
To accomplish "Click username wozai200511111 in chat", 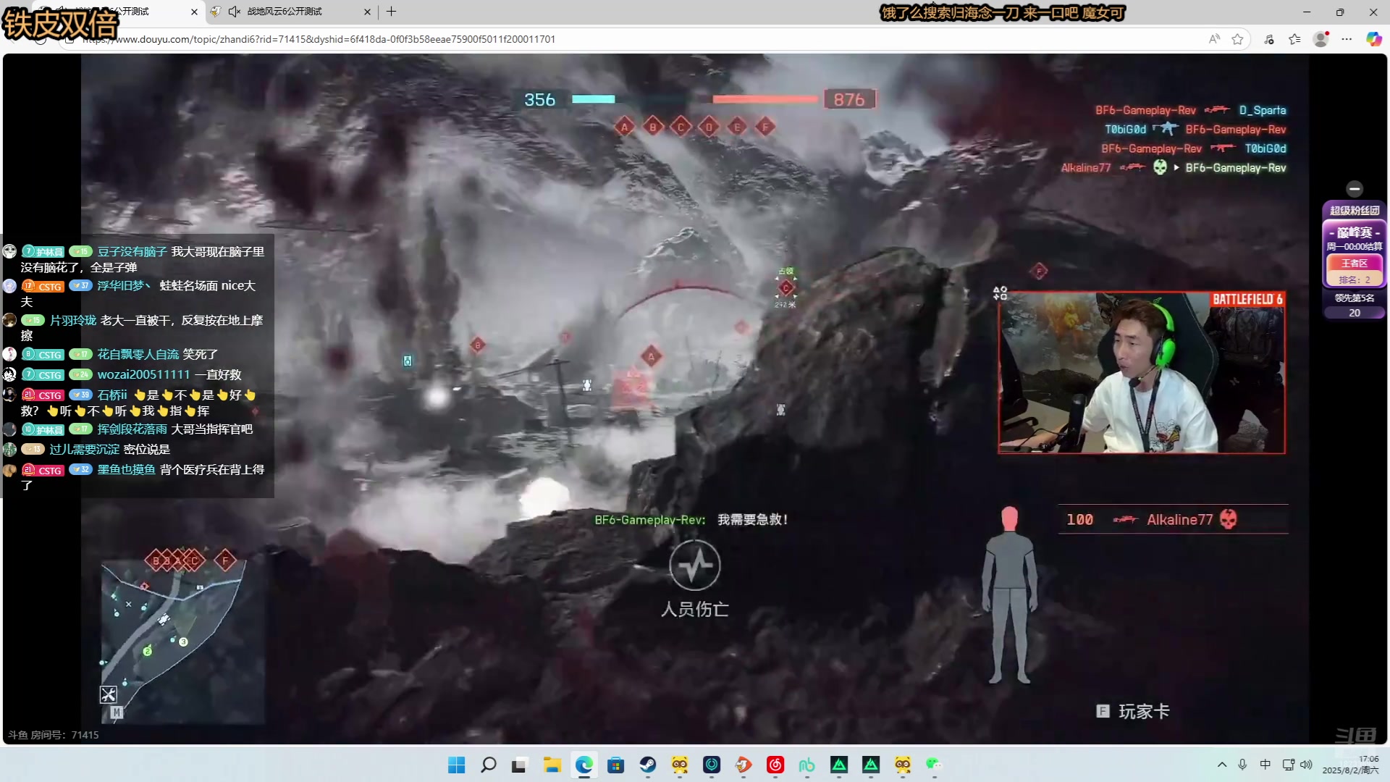I will [143, 374].
